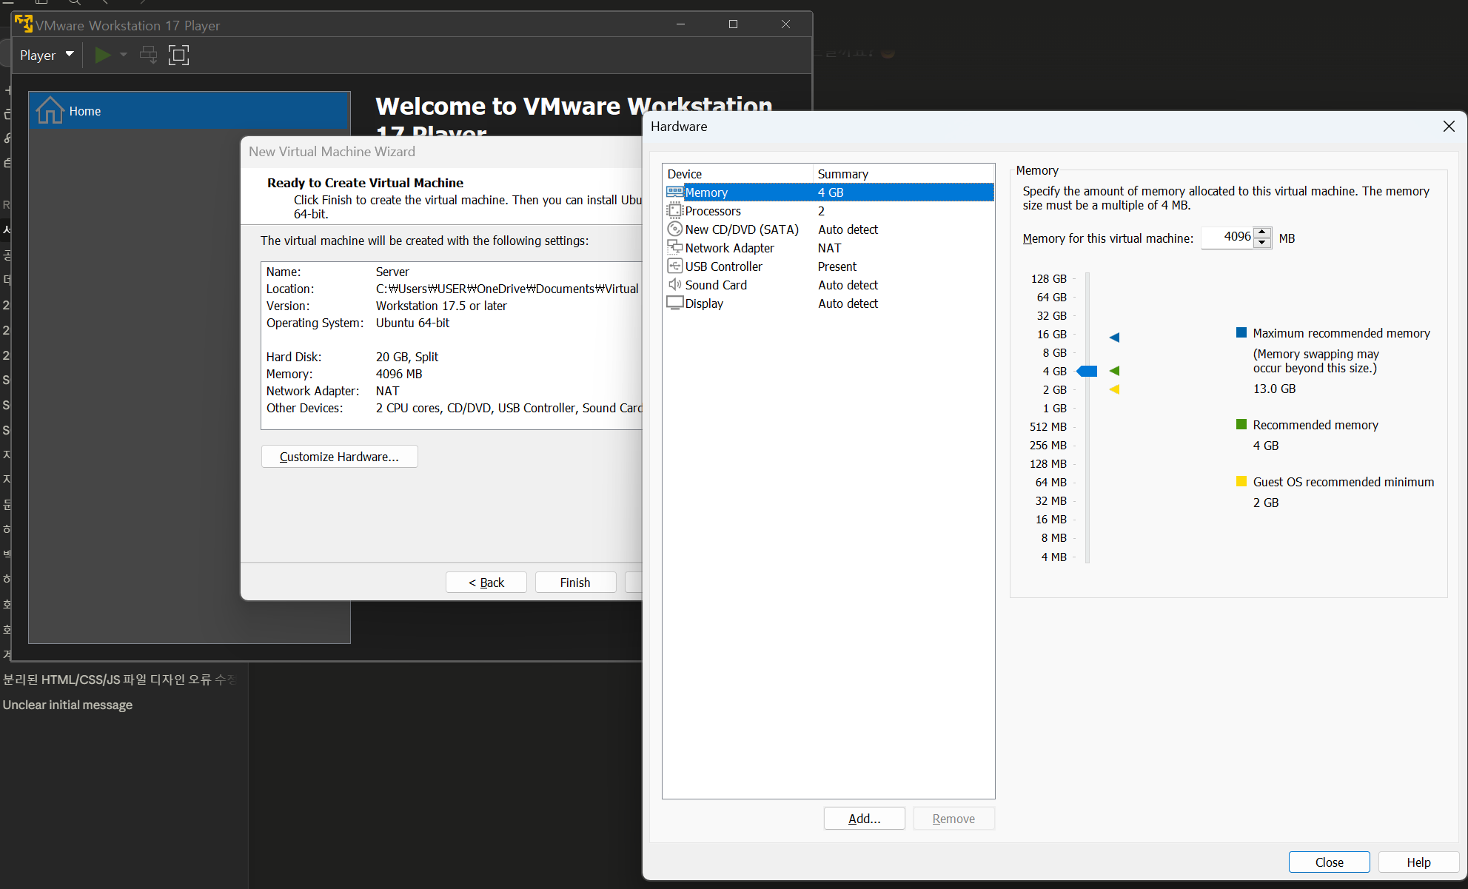The height and width of the screenshot is (889, 1468).
Task: Go back with the < Back button
Action: tap(486, 583)
